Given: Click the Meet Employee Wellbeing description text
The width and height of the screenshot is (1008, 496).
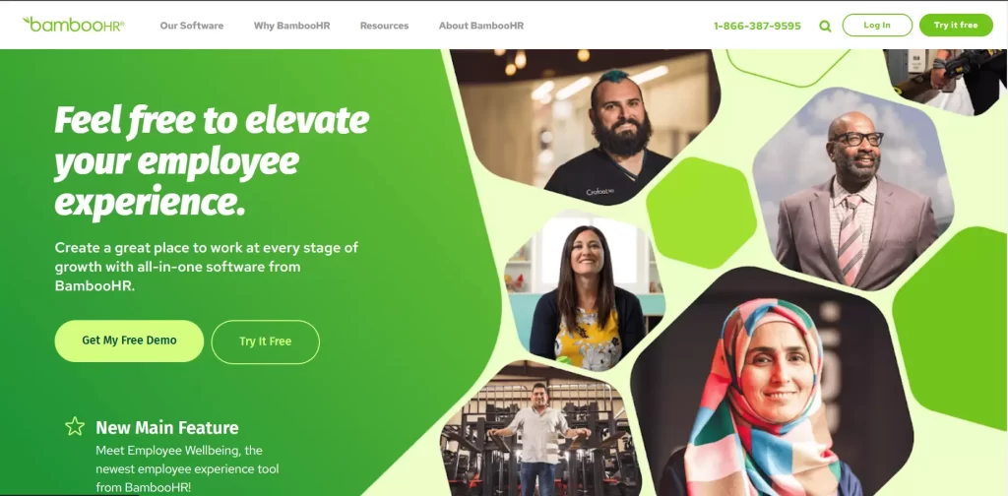Looking at the screenshot, I should tap(188, 468).
